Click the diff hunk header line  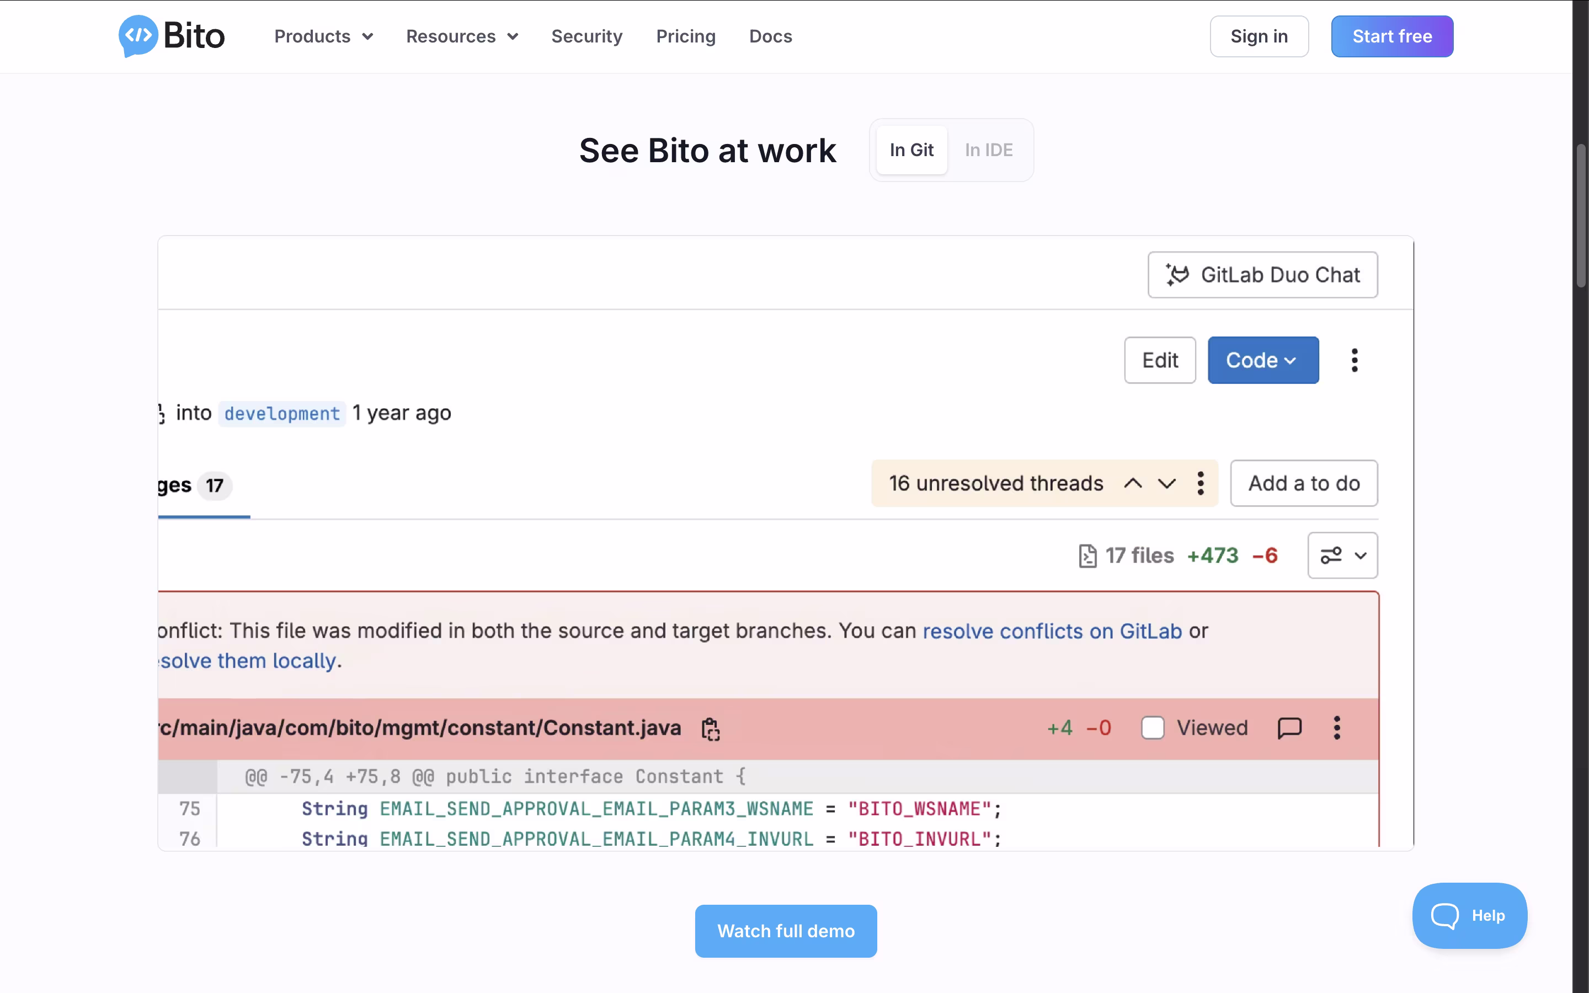pos(495,777)
